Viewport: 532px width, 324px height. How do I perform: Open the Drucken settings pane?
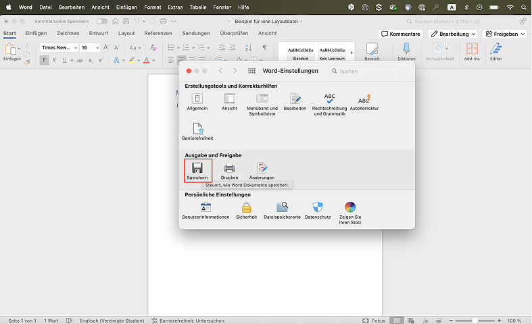(229, 171)
